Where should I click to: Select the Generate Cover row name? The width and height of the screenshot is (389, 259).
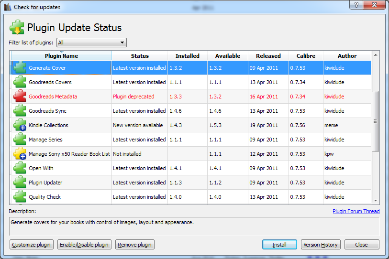tap(47, 68)
